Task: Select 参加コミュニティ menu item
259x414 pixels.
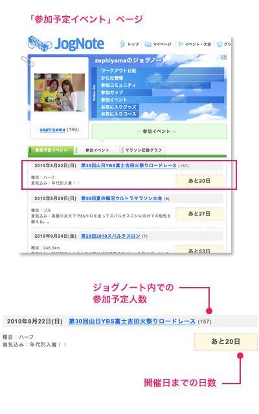Action: (118, 86)
